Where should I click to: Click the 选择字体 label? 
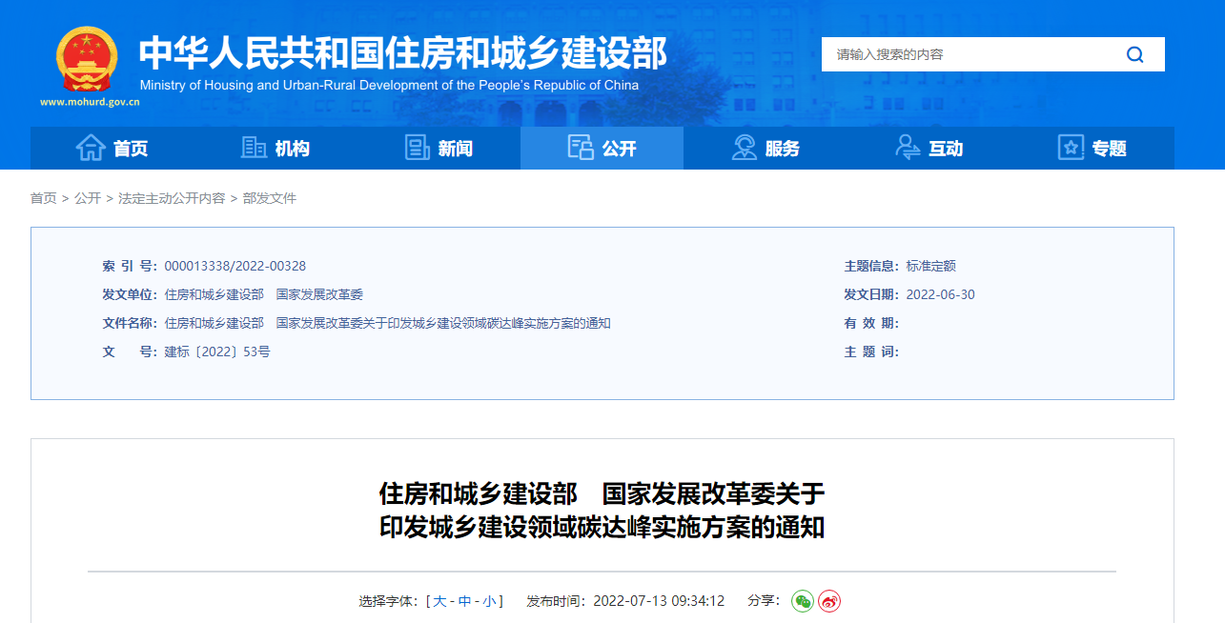390,601
